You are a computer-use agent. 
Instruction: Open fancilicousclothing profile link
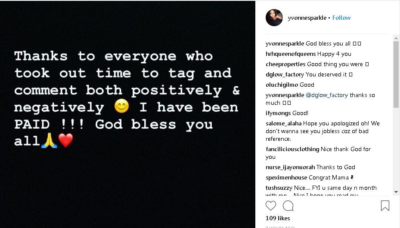click(293, 149)
